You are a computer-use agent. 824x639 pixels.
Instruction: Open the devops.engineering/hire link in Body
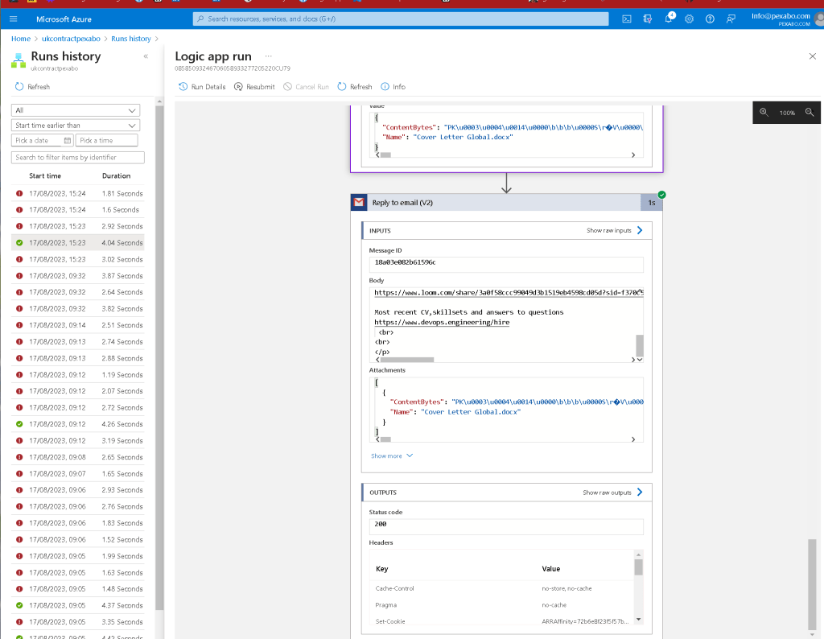(x=442, y=322)
